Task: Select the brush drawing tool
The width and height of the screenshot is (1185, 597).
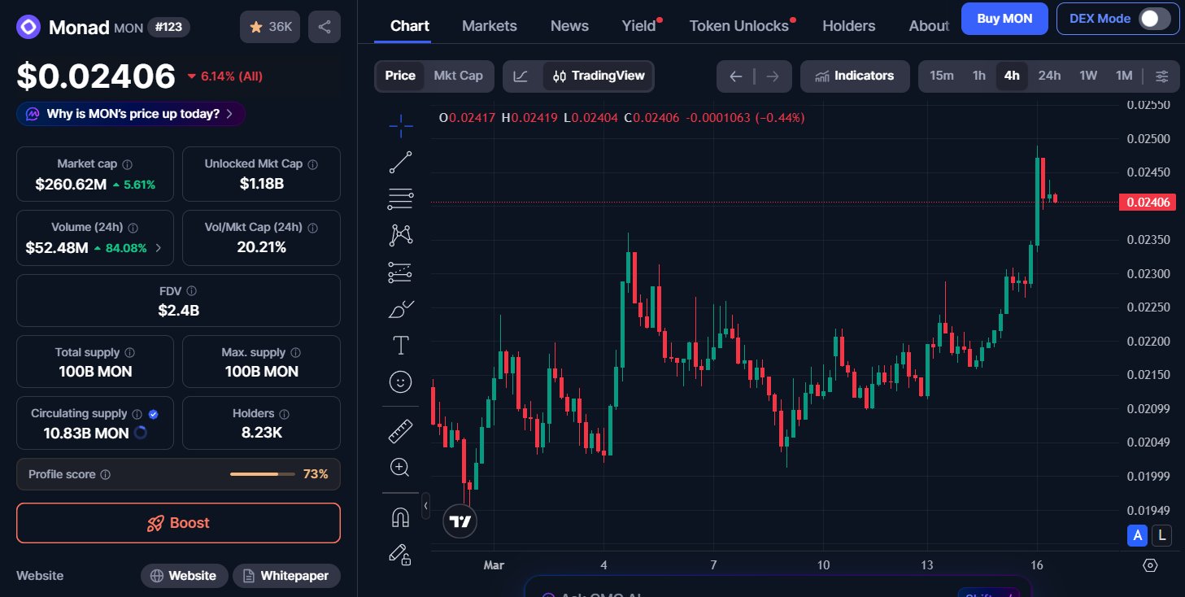Action: 400,309
